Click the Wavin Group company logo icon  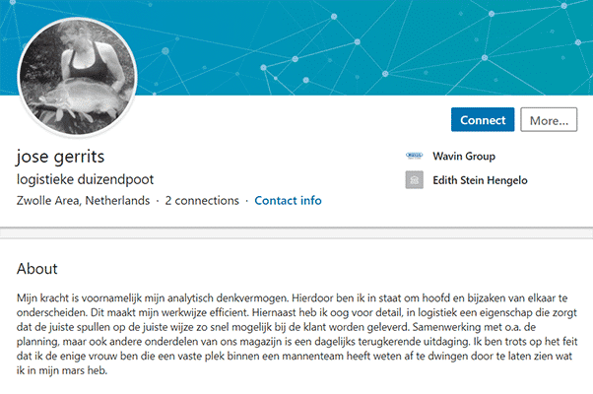pos(414,156)
